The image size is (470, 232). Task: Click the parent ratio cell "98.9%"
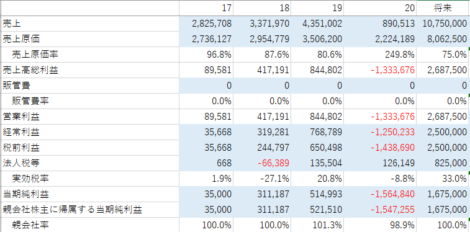[x=379, y=225]
